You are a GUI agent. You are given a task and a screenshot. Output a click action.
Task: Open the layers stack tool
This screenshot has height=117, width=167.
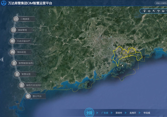tap(163, 11)
